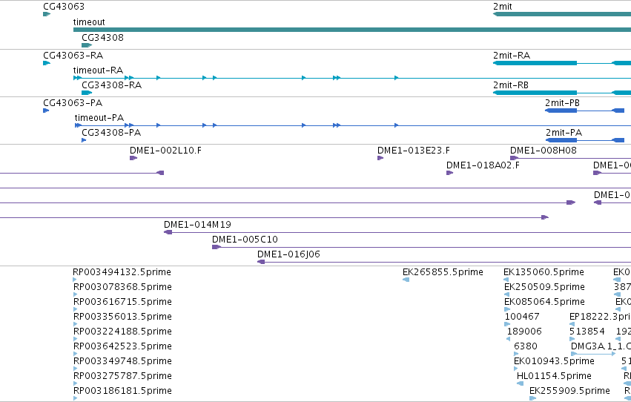Screen dimensions: 631x402
Task: Click the RP003224188.5prime label
Action: [122, 332]
